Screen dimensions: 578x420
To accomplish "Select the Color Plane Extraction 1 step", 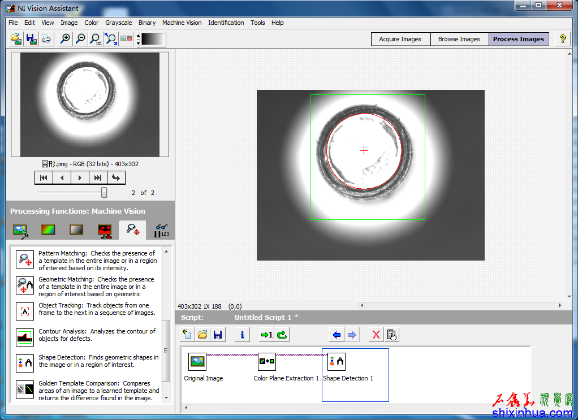I will [x=267, y=362].
